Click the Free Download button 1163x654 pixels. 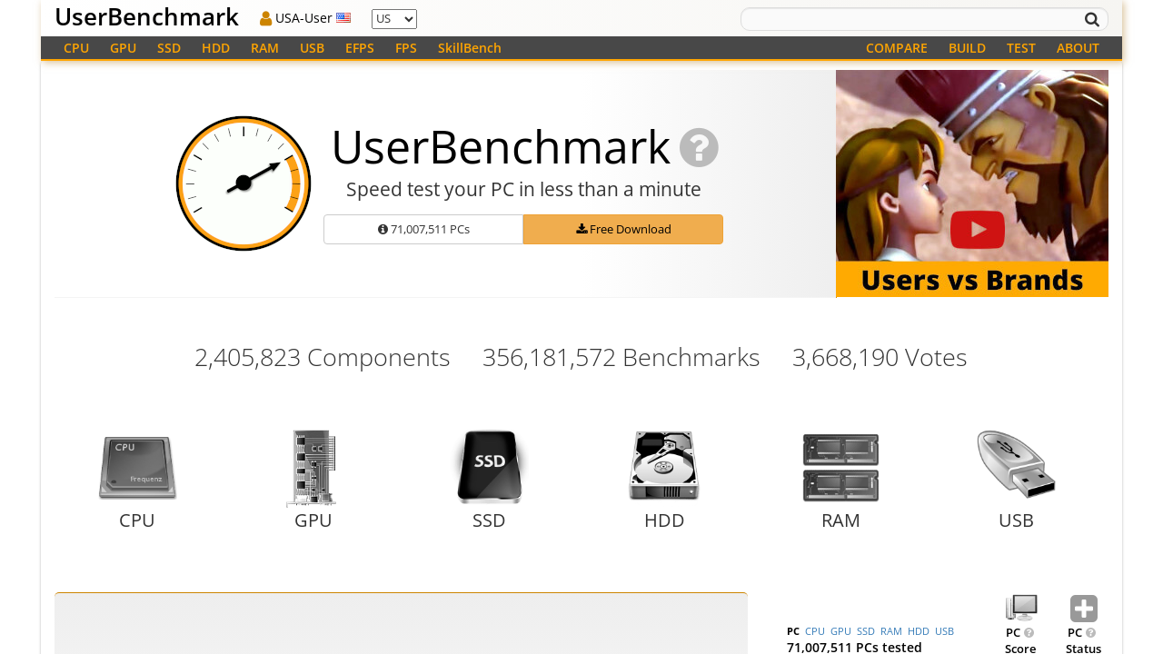point(623,229)
